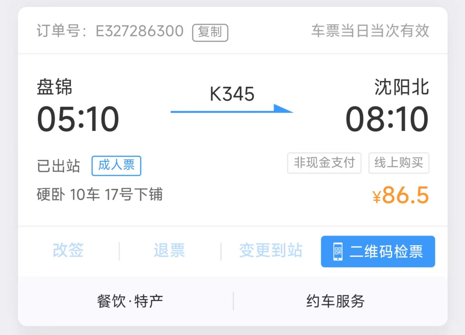Tap the departure station 盘锦
This screenshot has width=465, height=335.
pyautogui.click(x=54, y=87)
